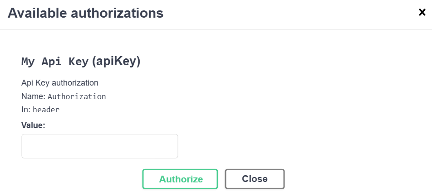Click the Api Key authorization description
The image size is (432, 196).
point(60,83)
